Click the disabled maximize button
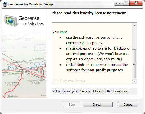Screen dimensions: 145x114 [126, 3]
